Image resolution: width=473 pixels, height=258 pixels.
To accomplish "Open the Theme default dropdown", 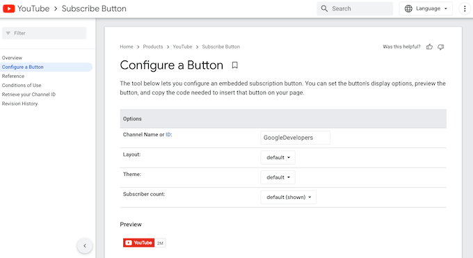I will coord(278,177).
